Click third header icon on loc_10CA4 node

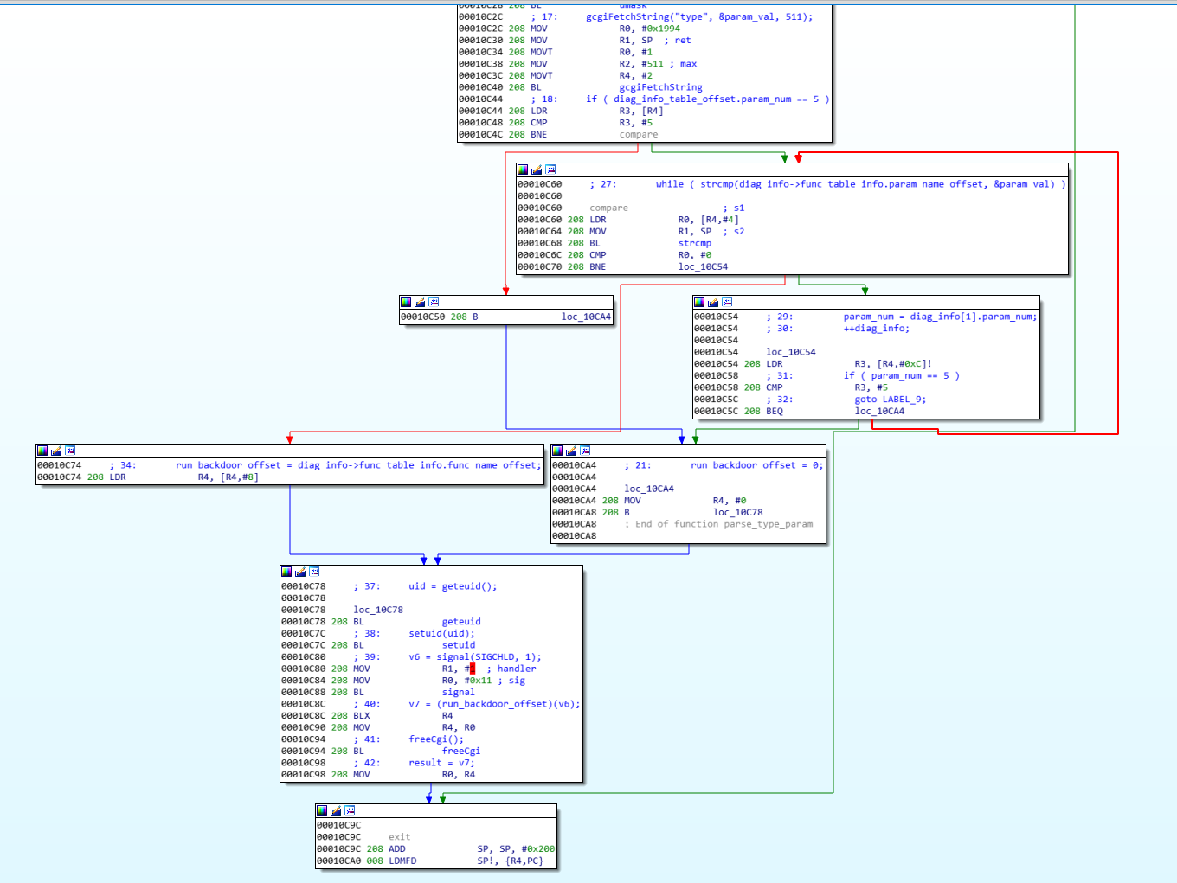(x=585, y=451)
